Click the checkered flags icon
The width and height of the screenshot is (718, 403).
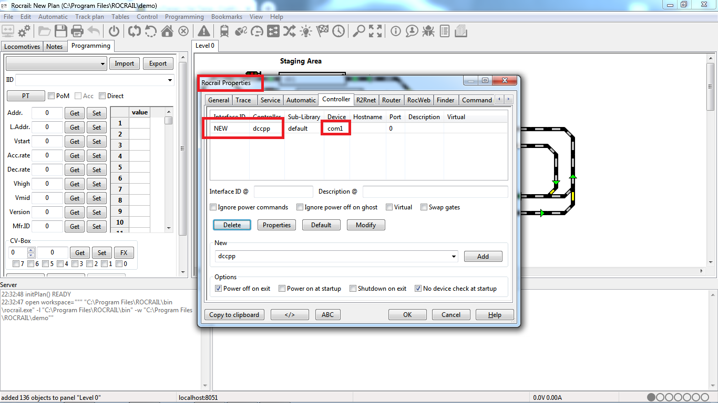[322, 31]
